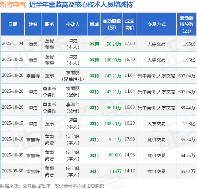This screenshot has height=189, width=197.
Task: Click the 8600.0 share change value
Action: pos(115,155)
